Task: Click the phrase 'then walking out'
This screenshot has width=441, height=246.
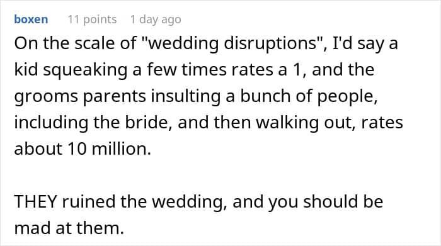Action: coord(285,123)
